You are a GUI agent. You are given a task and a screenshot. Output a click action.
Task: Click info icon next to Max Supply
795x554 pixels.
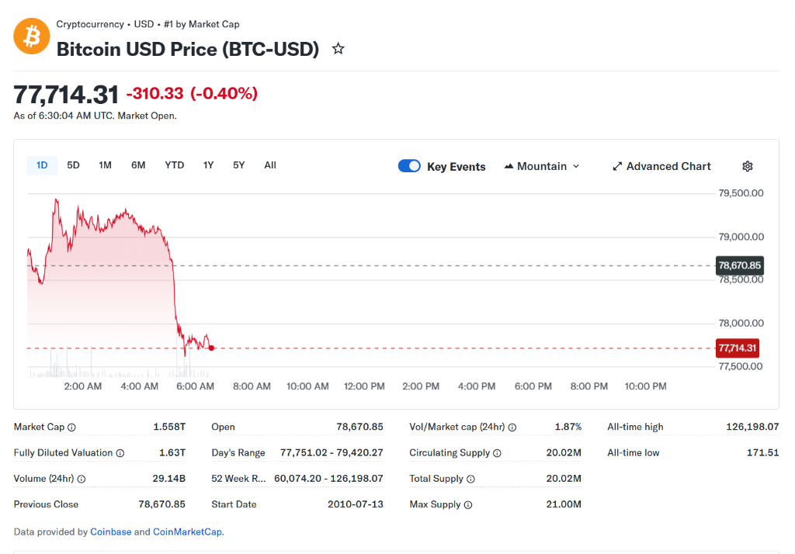[468, 505]
